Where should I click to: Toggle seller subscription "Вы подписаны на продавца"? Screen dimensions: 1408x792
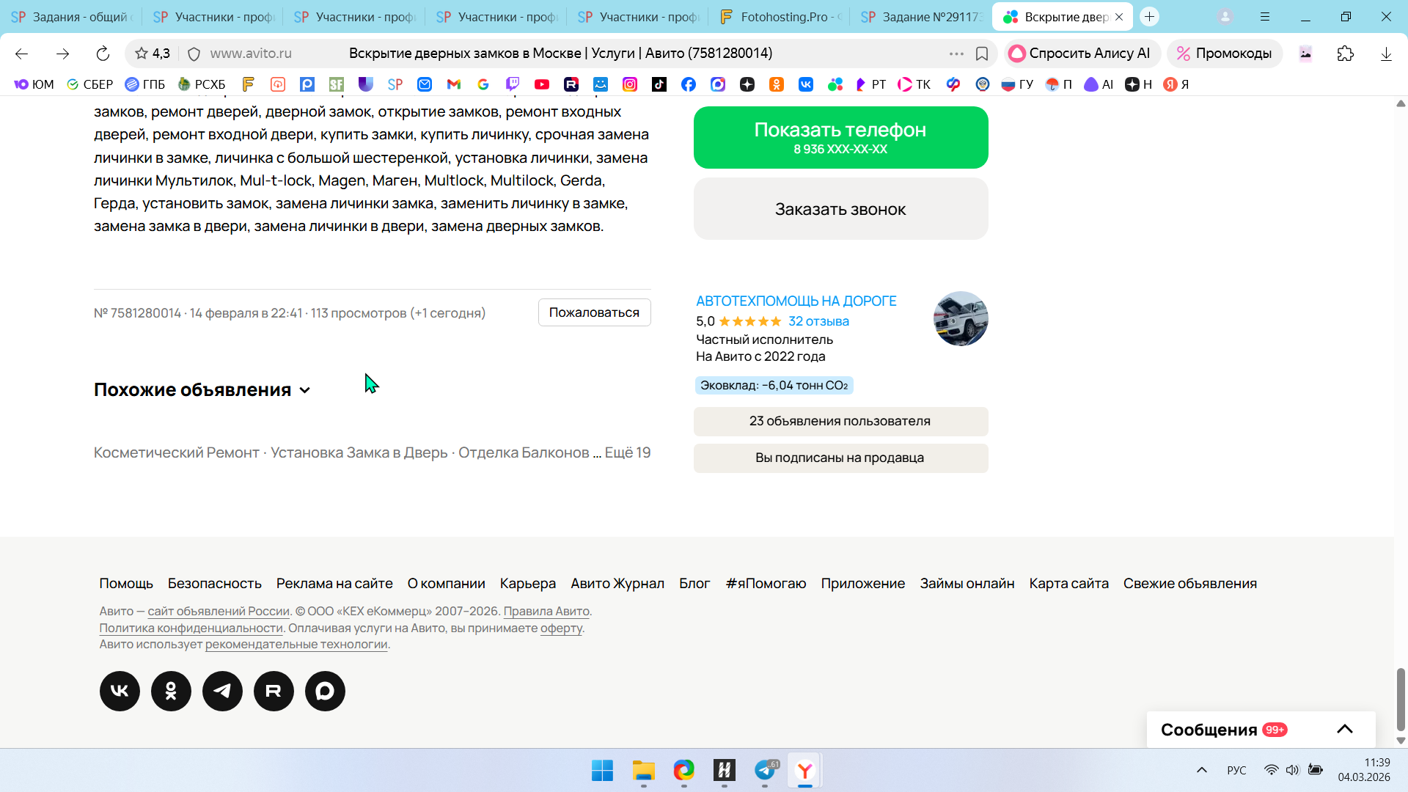pos(840,458)
